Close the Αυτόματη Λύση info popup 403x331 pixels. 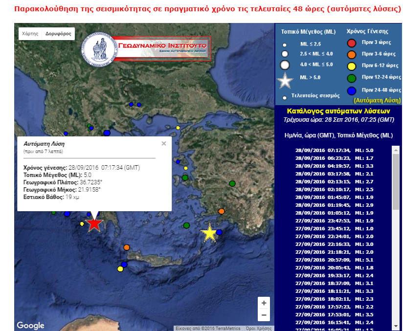[164, 143]
